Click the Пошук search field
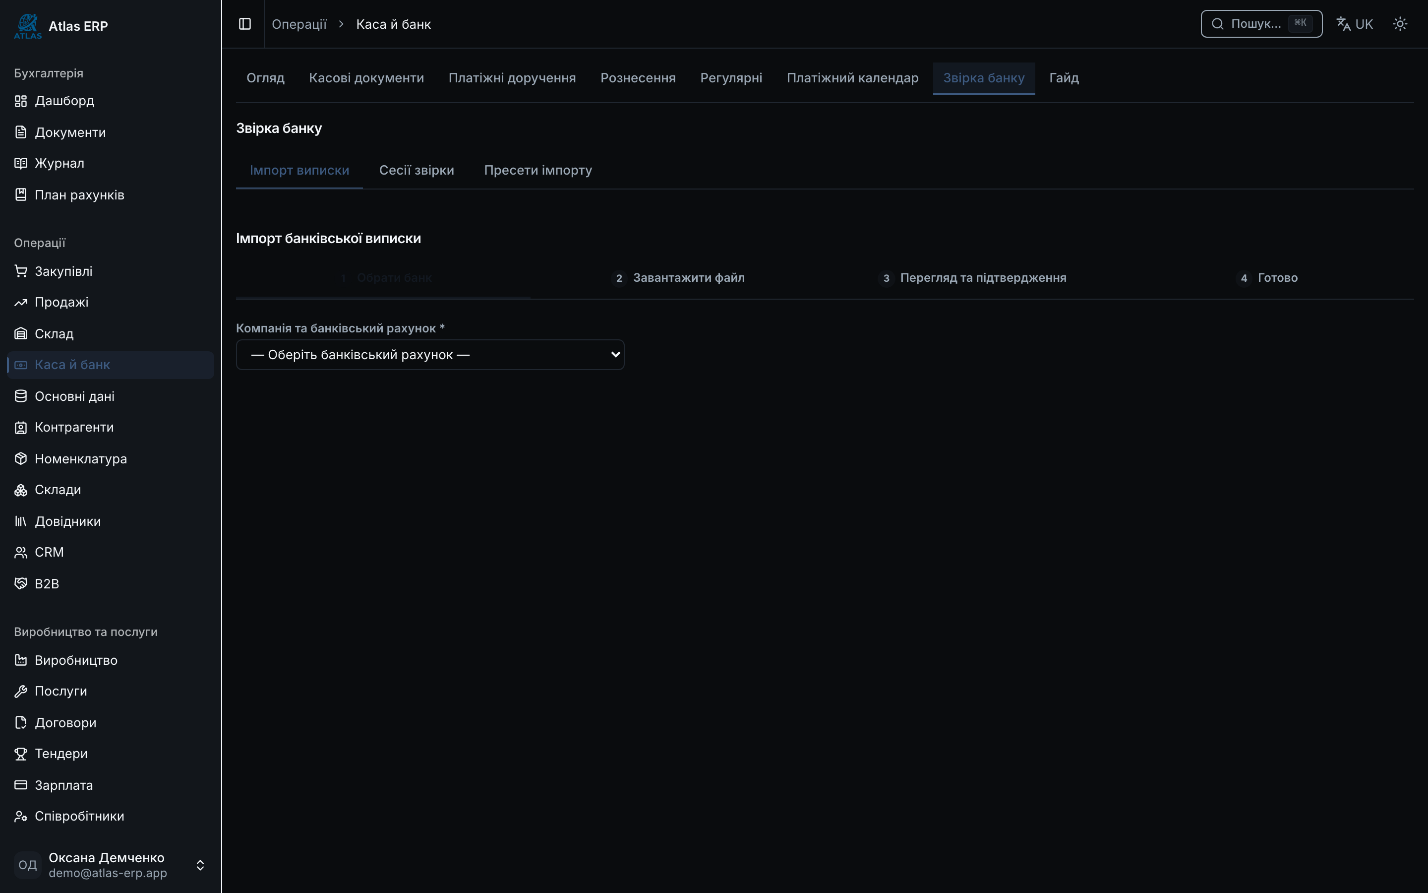 1261,24
